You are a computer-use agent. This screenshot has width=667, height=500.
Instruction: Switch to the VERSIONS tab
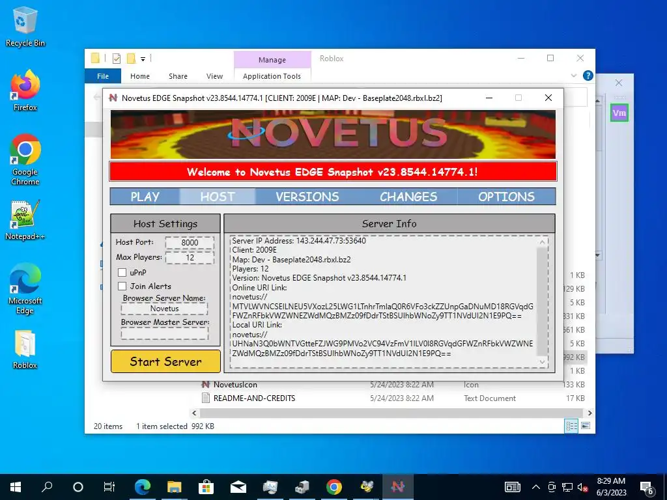[307, 197]
